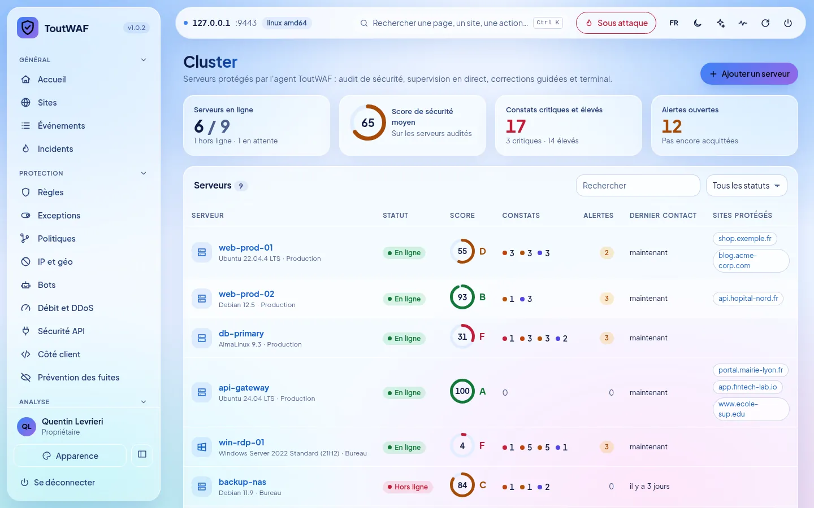This screenshot has height=508, width=814.
Task: Sort by the SCORE column header
Action: click(462, 216)
